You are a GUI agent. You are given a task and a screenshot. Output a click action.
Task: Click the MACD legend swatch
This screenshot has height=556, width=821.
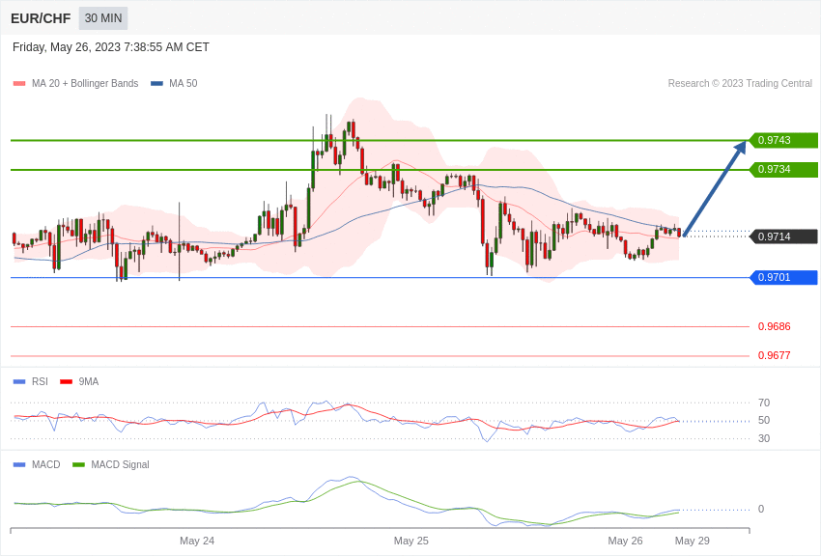(19, 464)
